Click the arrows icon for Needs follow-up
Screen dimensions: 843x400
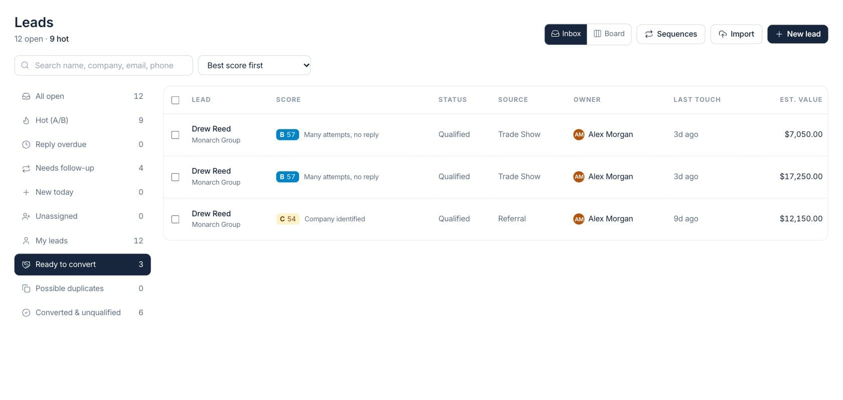[x=26, y=169]
